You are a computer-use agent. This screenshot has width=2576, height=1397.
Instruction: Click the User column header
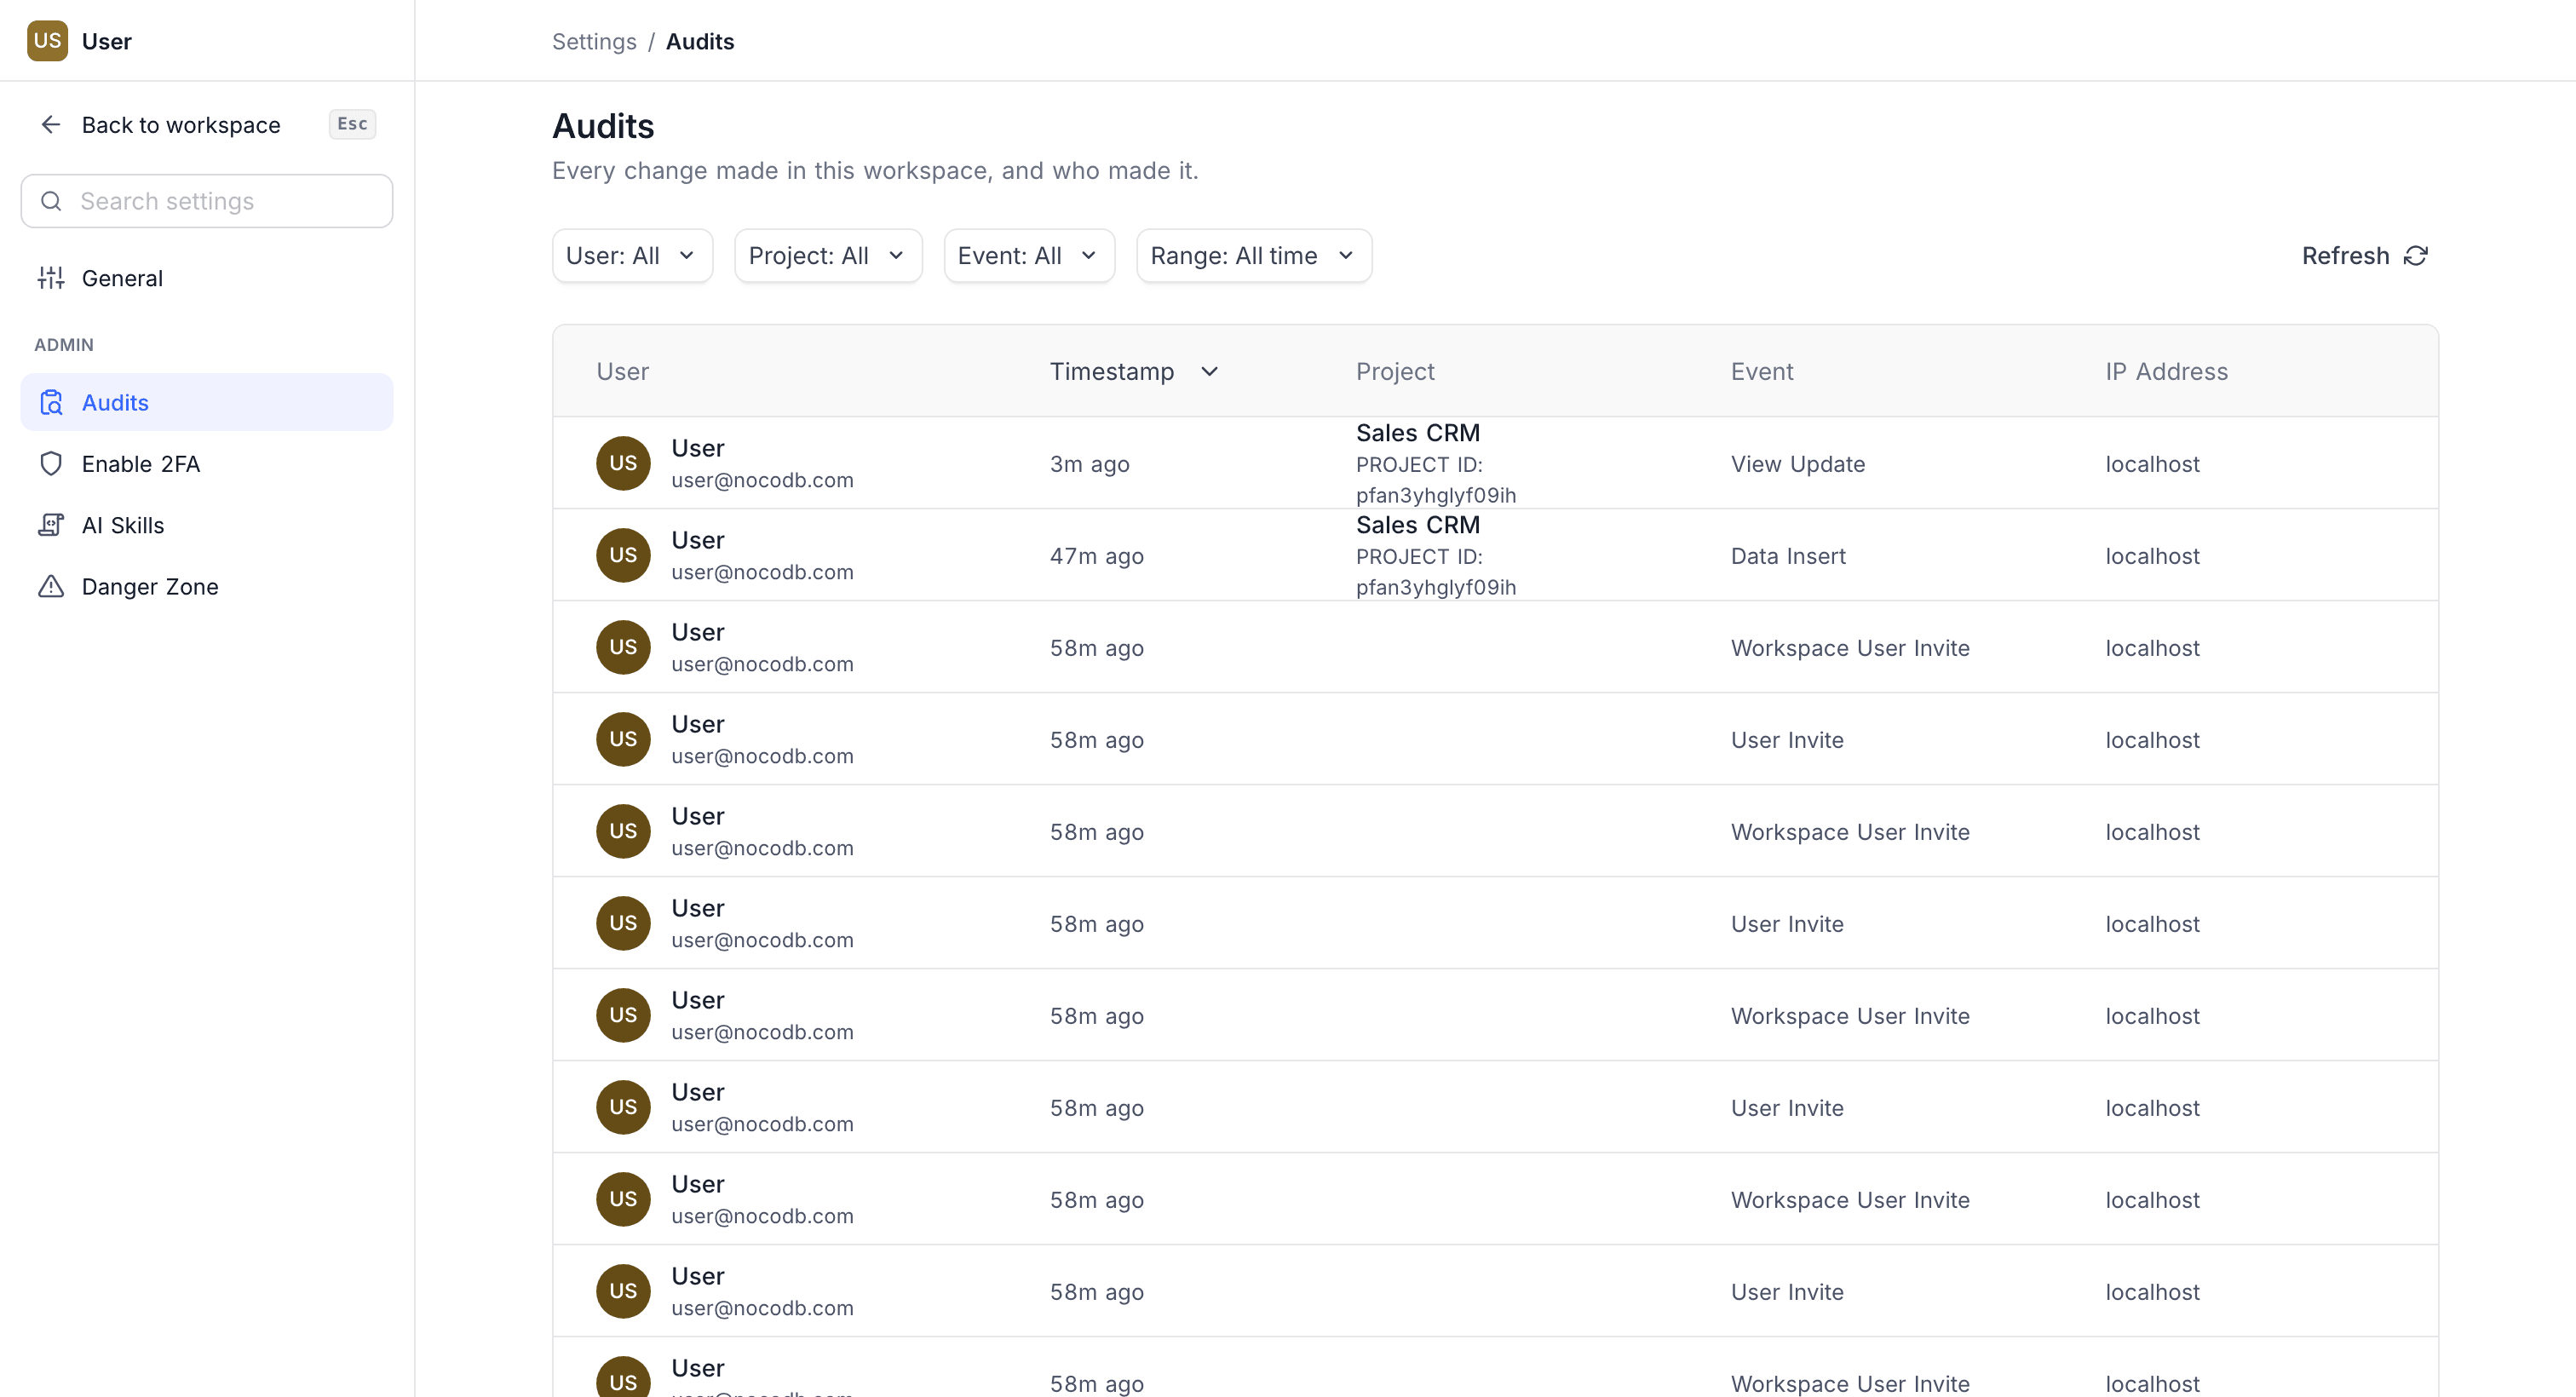pyautogui.click(x=623, y=372)
